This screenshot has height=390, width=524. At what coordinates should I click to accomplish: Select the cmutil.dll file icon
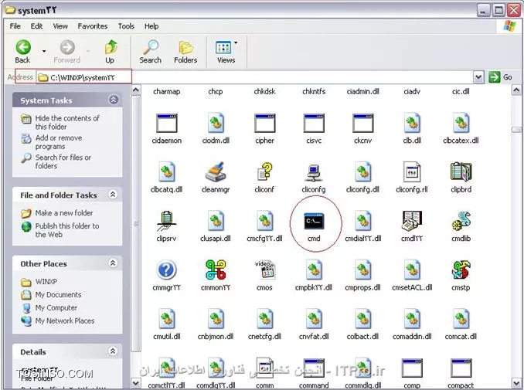pos(167,319)
